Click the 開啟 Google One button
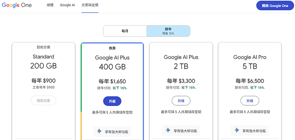This screenshot has height=140, width=295. tap(275, 6)
